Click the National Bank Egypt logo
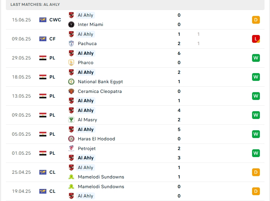Screen dimensions: 270x201 click(71, 82)
